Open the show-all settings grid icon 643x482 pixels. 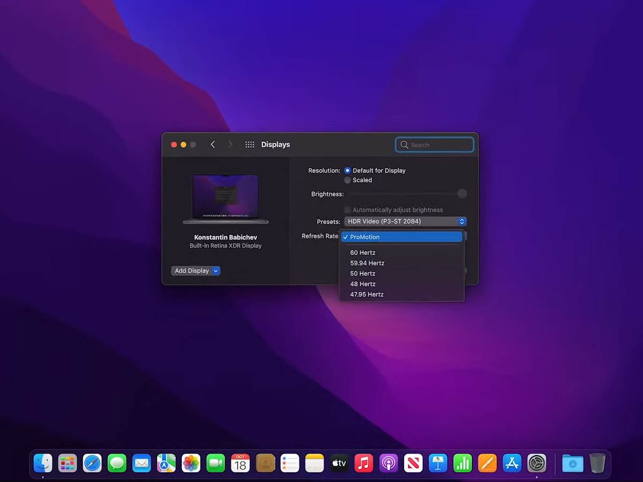click(249, 144)
